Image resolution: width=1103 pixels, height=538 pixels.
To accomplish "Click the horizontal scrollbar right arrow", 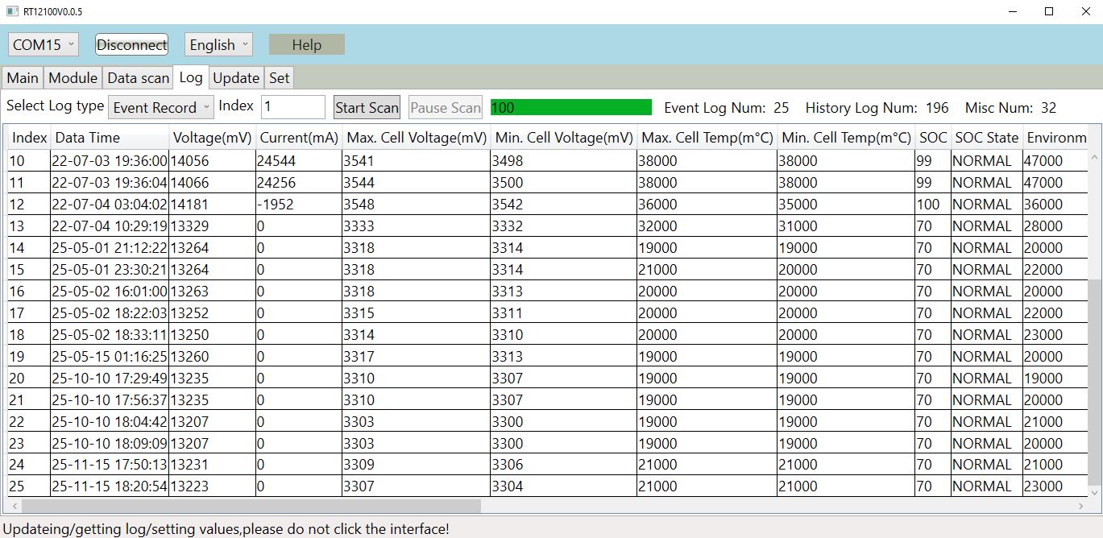I will pyautogui.click(x=1081, y=506).
